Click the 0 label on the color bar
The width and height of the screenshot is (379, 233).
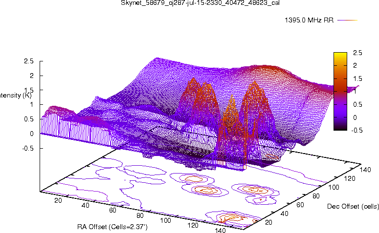[x=355, y=117]
